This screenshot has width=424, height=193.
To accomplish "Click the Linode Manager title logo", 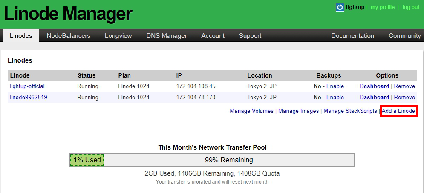I will pos(68,14).
